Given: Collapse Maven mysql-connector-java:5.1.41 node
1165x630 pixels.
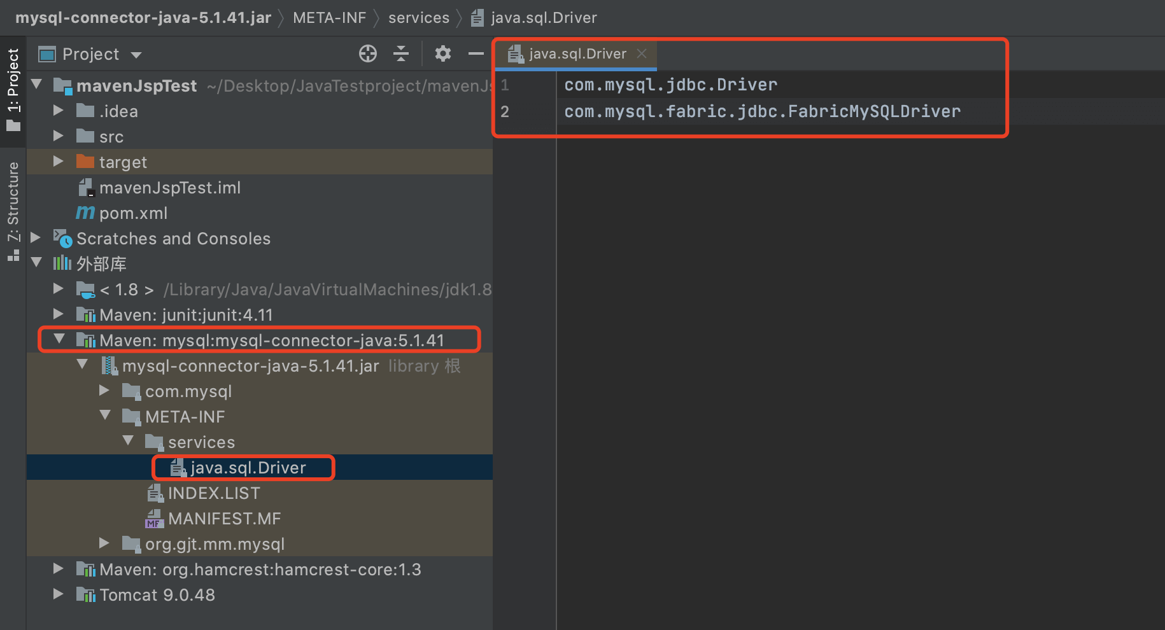Looking at the screenshot, I should pyautogui.click(x=59, y=339).
